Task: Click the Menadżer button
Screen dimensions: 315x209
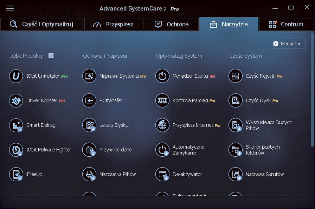Action: click(x=288, y=44)
